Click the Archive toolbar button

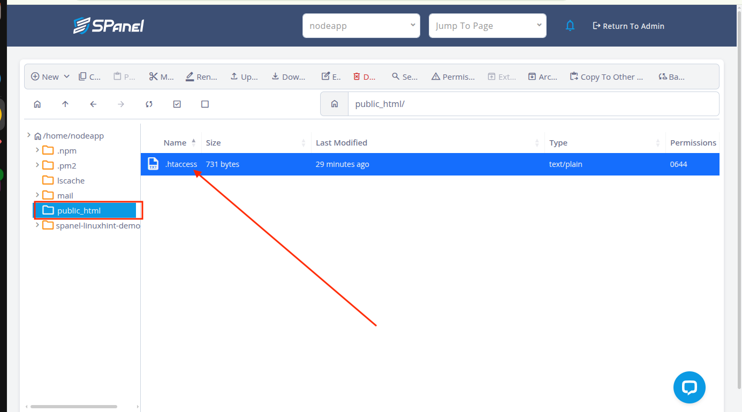point(542,77)
